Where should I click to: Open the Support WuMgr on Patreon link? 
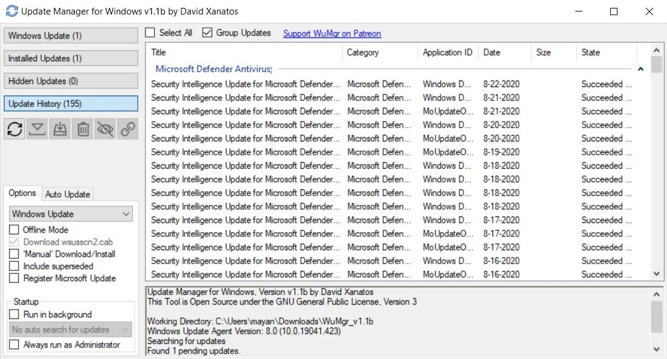(332, 33)
